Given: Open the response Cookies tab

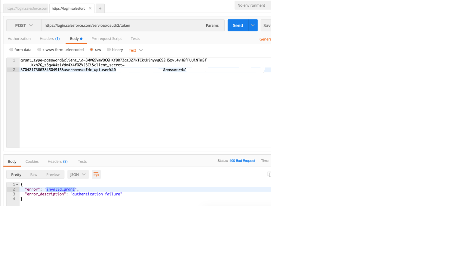Looking at the screenshot, I should tap(32, 161).
